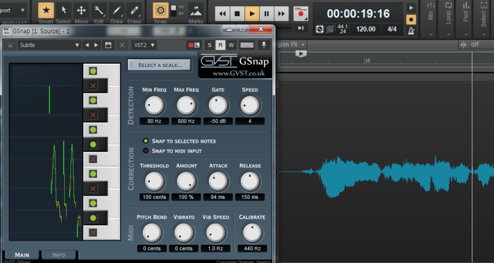This screenshot has width=494, height=263.
Task: Toggle the metronome icon
Action: click(411, 30)
